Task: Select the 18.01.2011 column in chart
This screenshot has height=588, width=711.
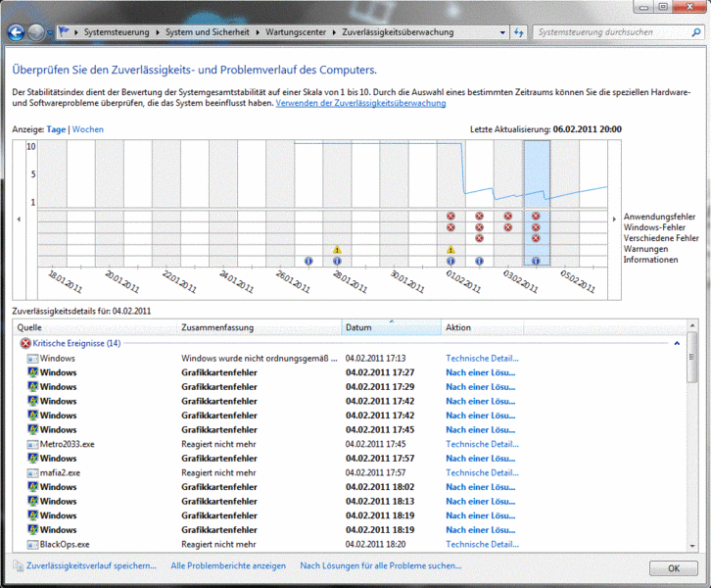Action: pos(53,203)
